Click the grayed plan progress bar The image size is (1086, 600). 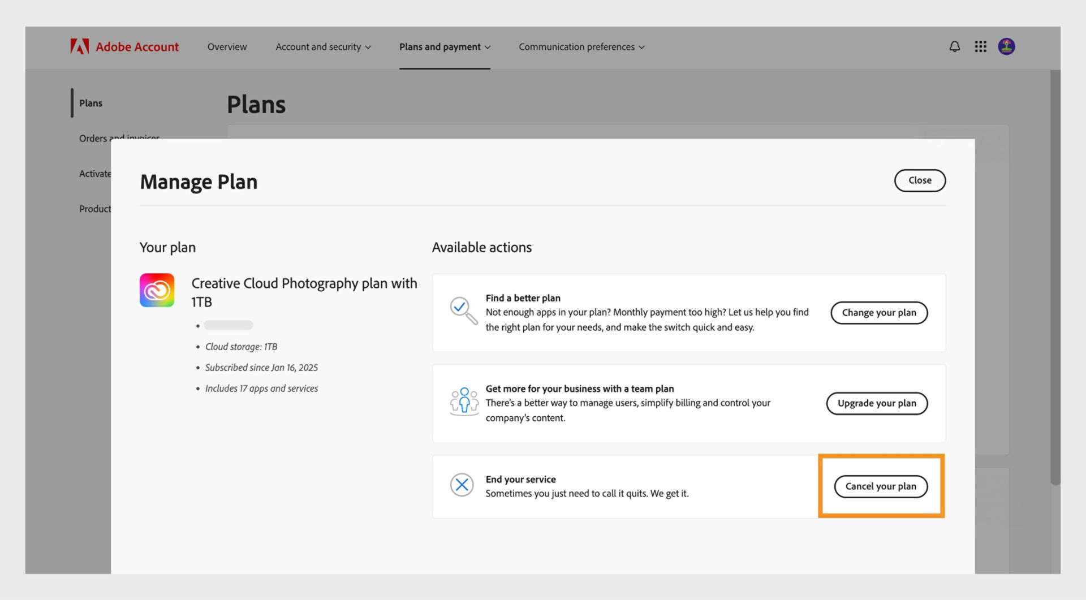229,325
